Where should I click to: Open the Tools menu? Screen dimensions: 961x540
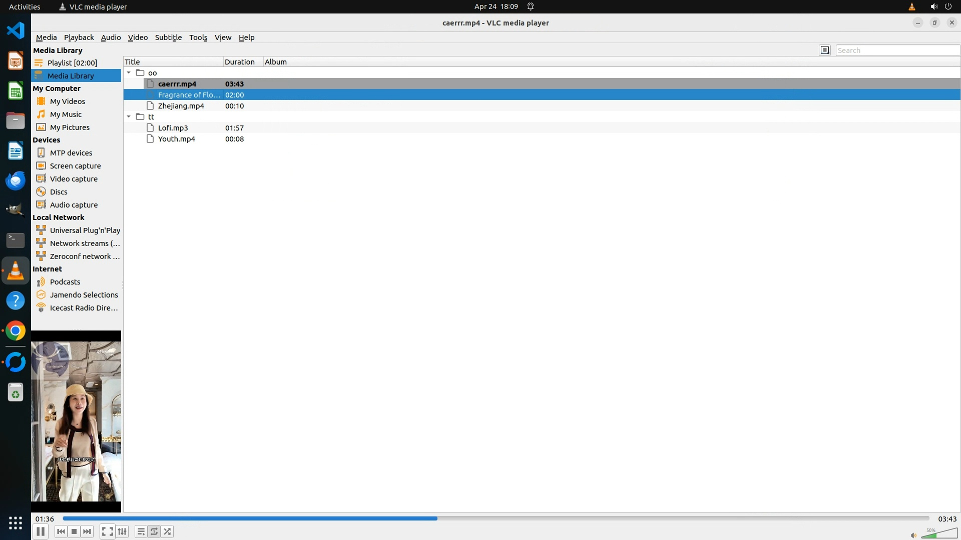tap(198, 37)
